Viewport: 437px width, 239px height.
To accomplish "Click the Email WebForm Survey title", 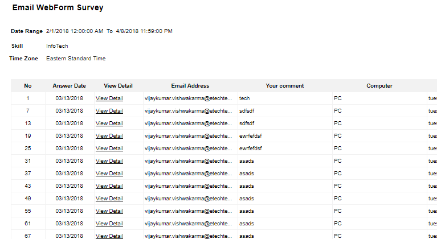I will pos(58,9).
